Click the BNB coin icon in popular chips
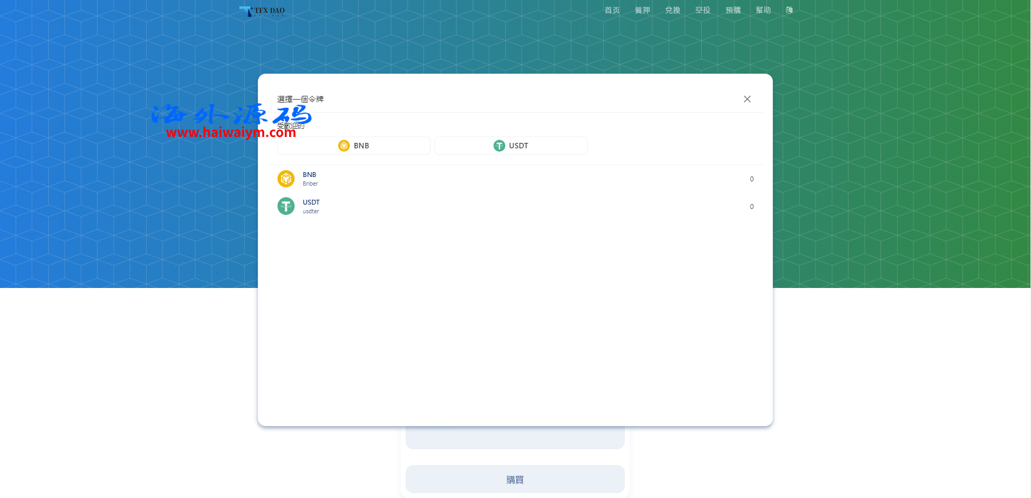This screenshot has height=498, width=1031. (x=344, y=146)
